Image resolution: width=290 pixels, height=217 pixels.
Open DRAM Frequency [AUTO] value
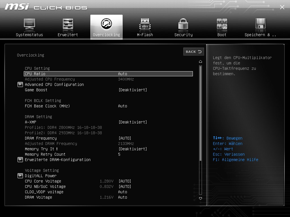tap(125, 138)
